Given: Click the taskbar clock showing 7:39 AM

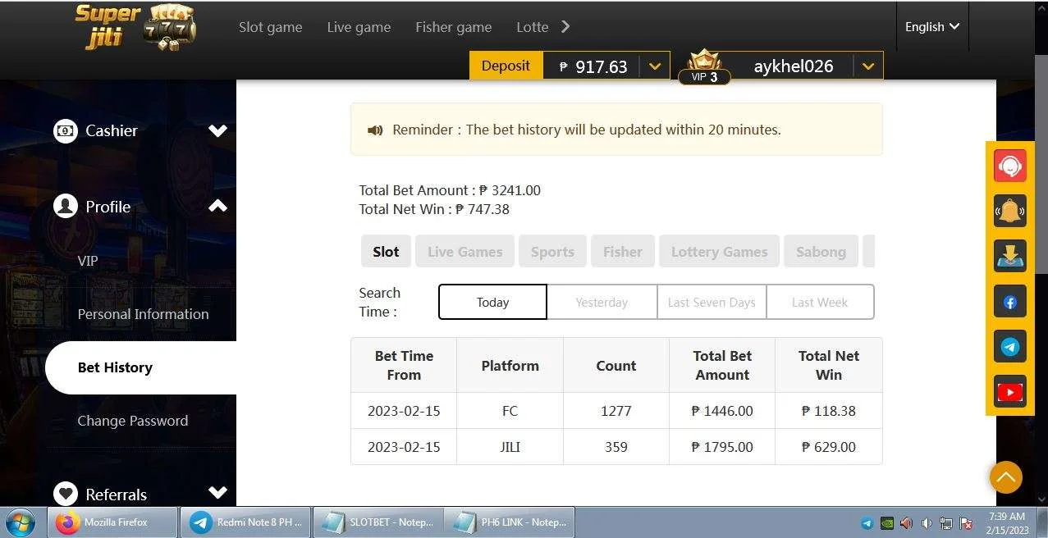Looking at the screenshot, I should pos(1006,523).
